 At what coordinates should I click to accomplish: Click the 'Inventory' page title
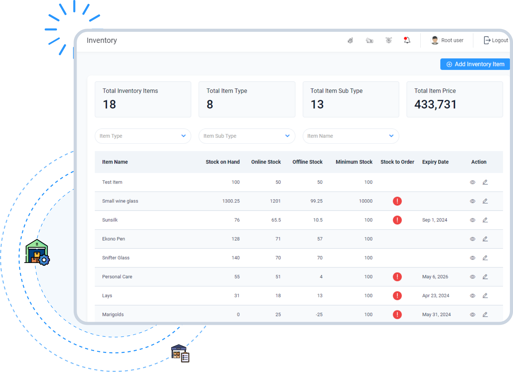tap(102, 40)
